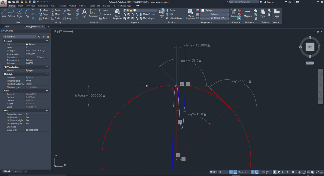Click Undo arrow in quick access toolbar
Image resolution: width=324 pixels, height=176 pixels.
point(38,2)
